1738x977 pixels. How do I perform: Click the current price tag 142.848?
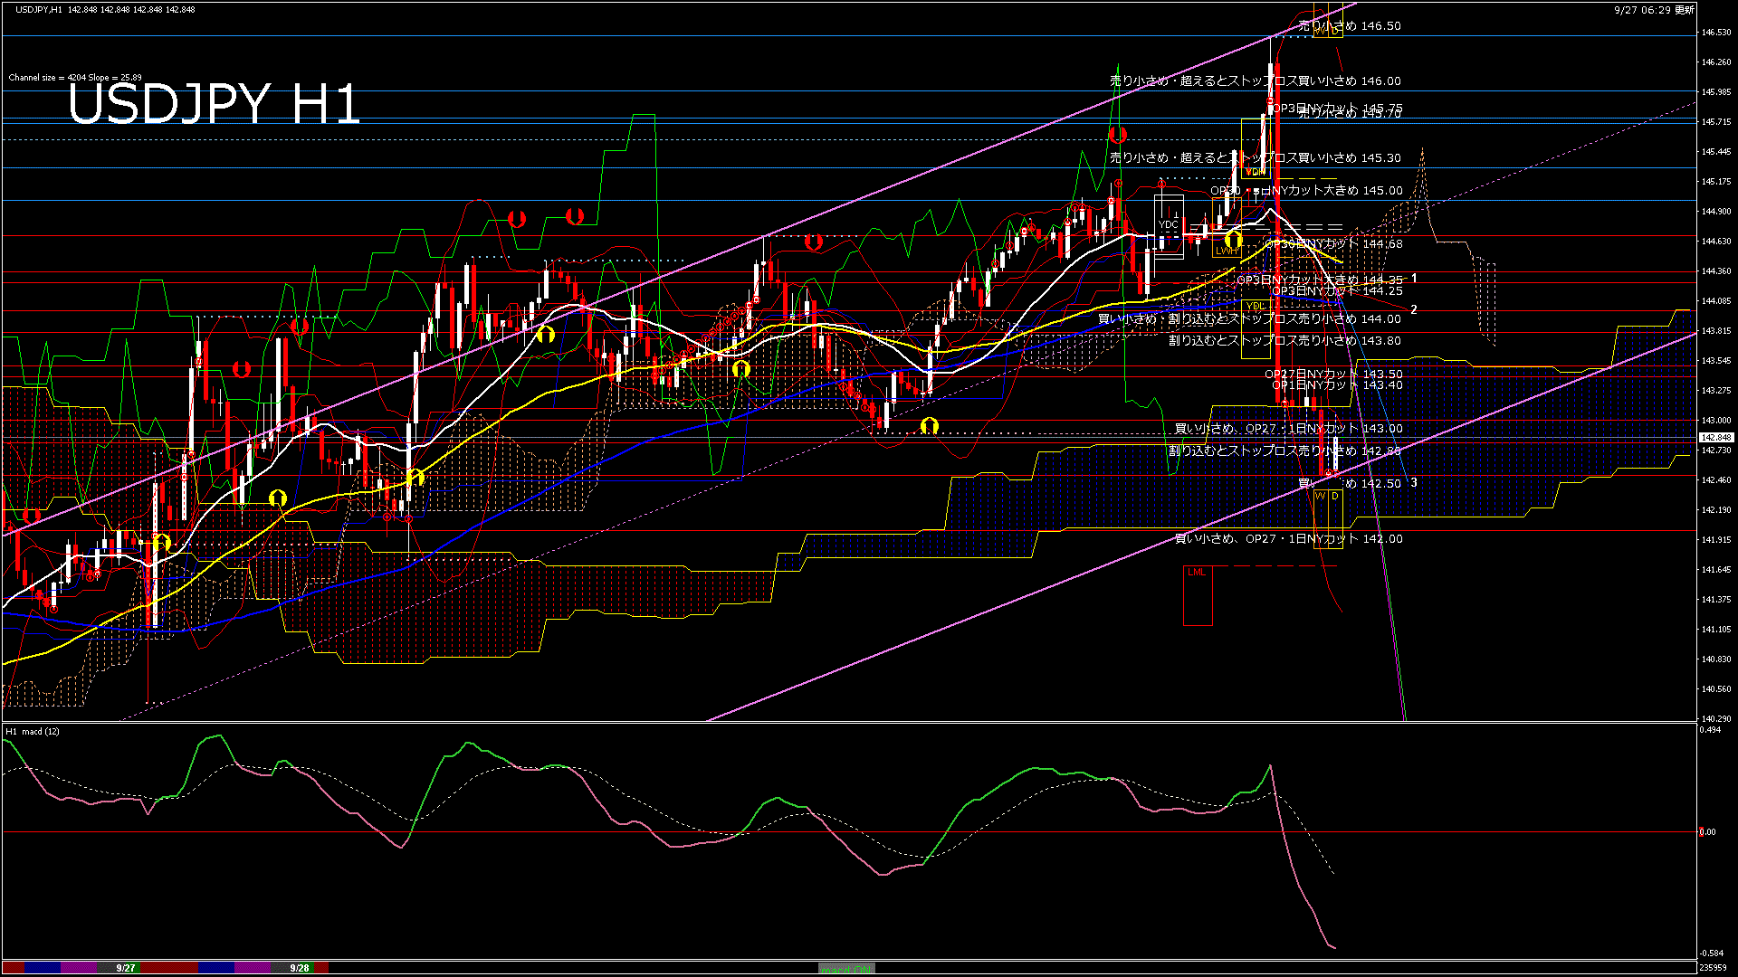tap(1716, 437)
